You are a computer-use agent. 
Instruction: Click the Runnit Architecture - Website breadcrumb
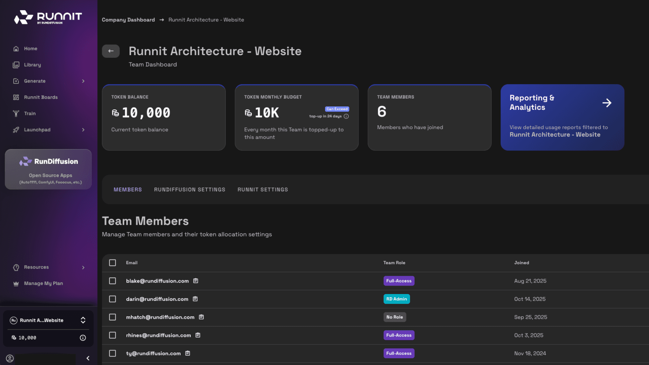206,20
